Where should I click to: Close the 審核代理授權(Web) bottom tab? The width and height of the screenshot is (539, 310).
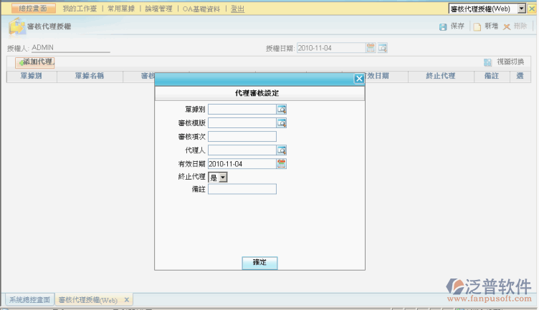click(127, 300)
